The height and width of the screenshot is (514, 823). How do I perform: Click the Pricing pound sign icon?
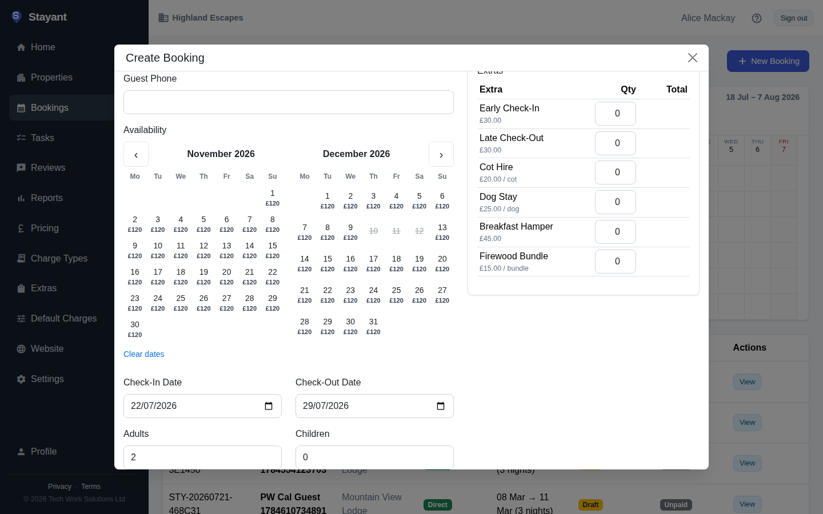coord(21,228)
